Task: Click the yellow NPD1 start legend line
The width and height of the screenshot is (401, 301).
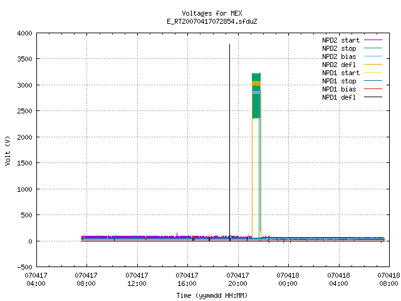Action: [373, 73]
